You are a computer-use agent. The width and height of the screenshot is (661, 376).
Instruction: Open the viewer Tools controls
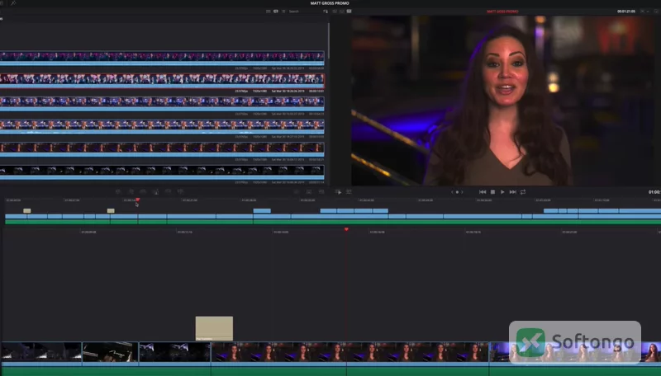pos(349,192)
